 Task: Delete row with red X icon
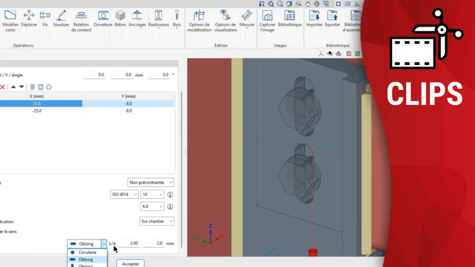[x=2, y=87]
